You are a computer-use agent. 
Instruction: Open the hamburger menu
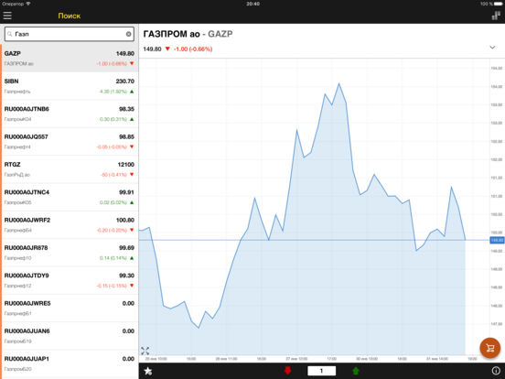click(x=7, y=16)
